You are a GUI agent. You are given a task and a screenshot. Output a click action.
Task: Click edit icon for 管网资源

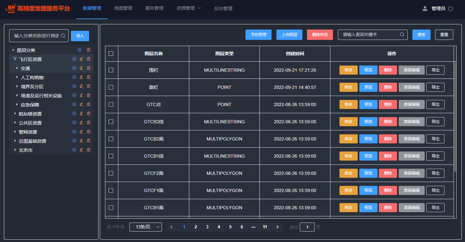point(81,132)
